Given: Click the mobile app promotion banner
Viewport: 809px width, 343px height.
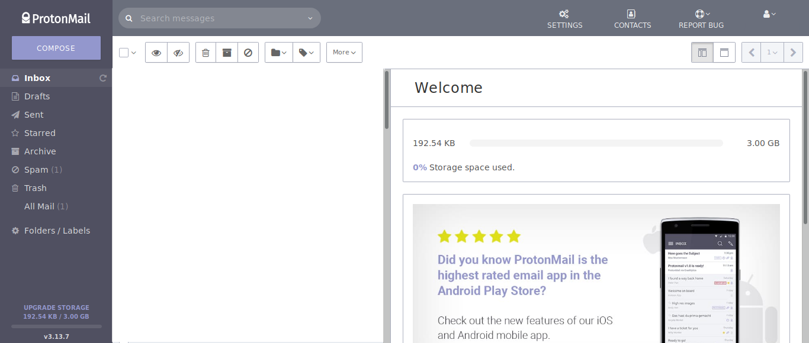Looking at the screenshot, I should [596, 273].
